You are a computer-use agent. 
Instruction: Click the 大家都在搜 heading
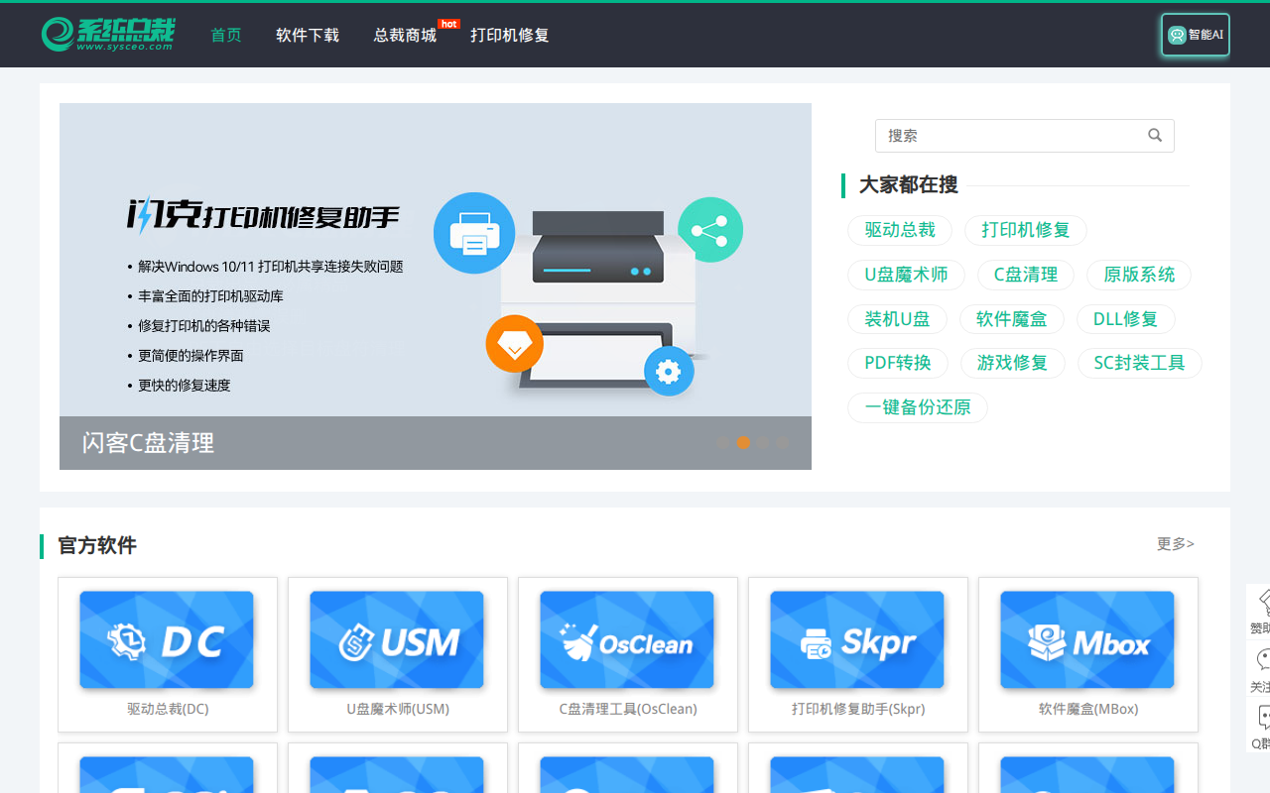909,184
